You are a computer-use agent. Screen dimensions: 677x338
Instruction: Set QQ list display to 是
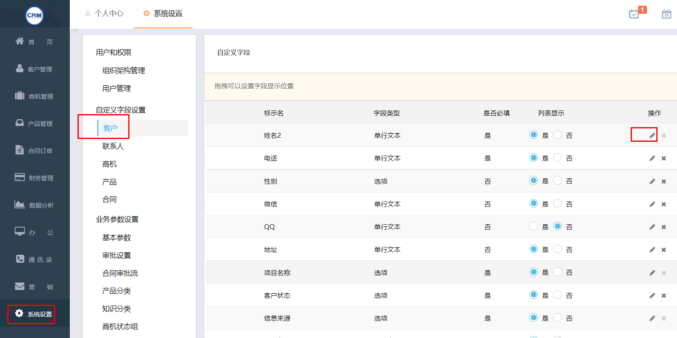tap(533, 226)
